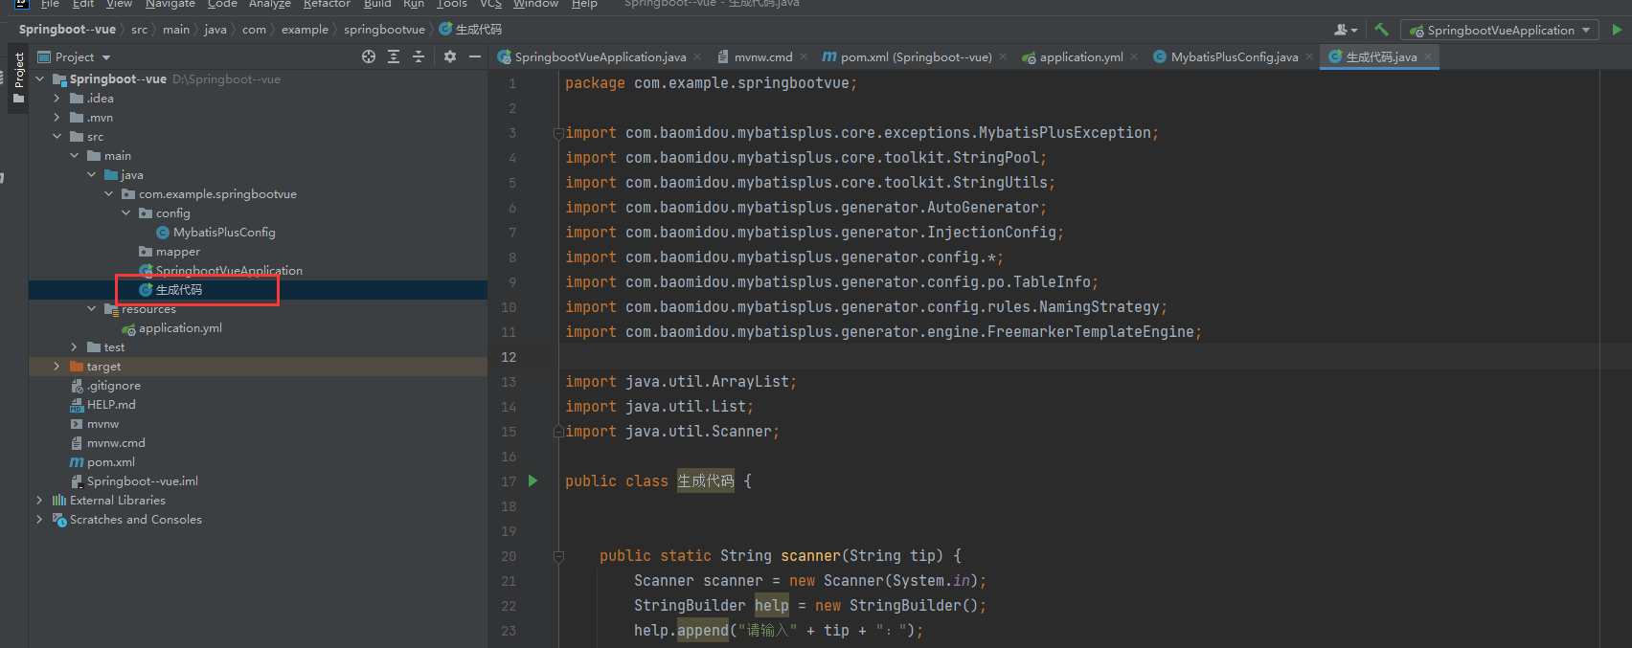Expand External Libraries node
Screen dimensions: 1632x648
(x=39, y=501)
